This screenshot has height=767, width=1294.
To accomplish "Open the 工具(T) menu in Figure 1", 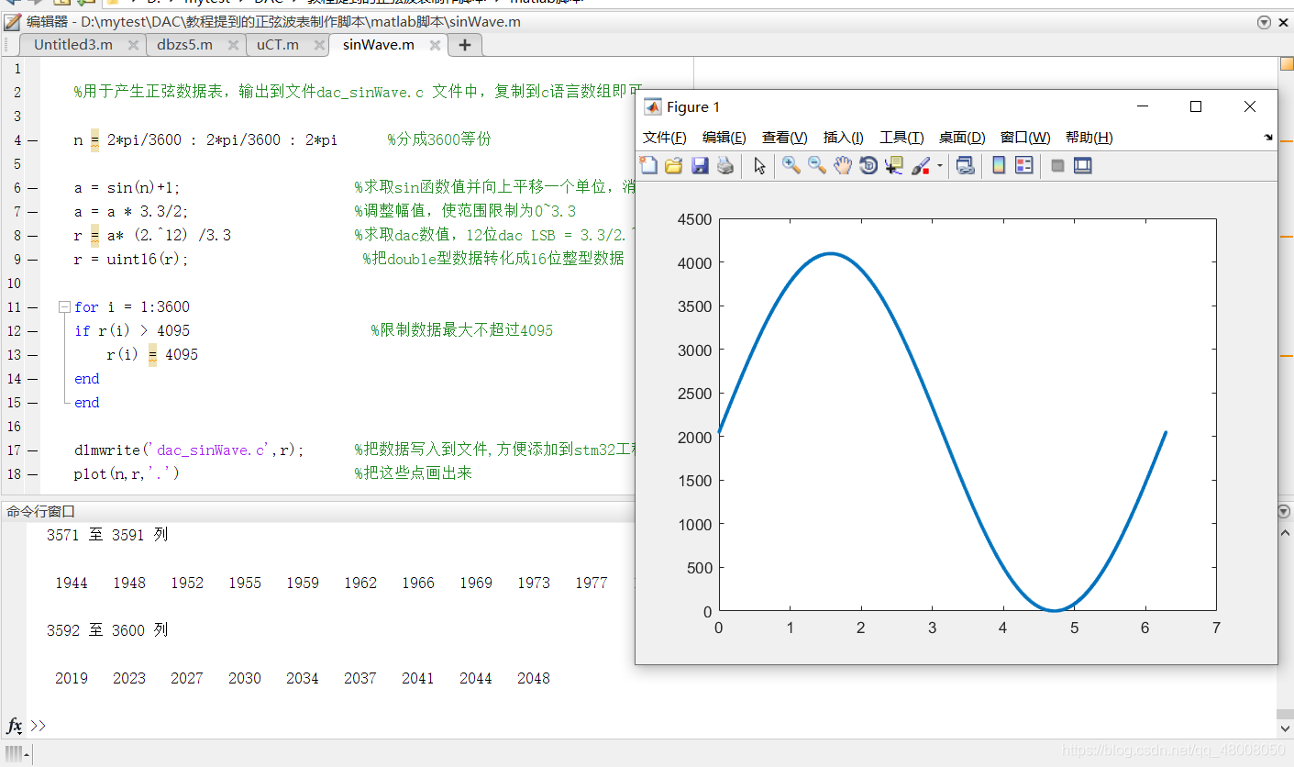I will (x=901, y=137).
